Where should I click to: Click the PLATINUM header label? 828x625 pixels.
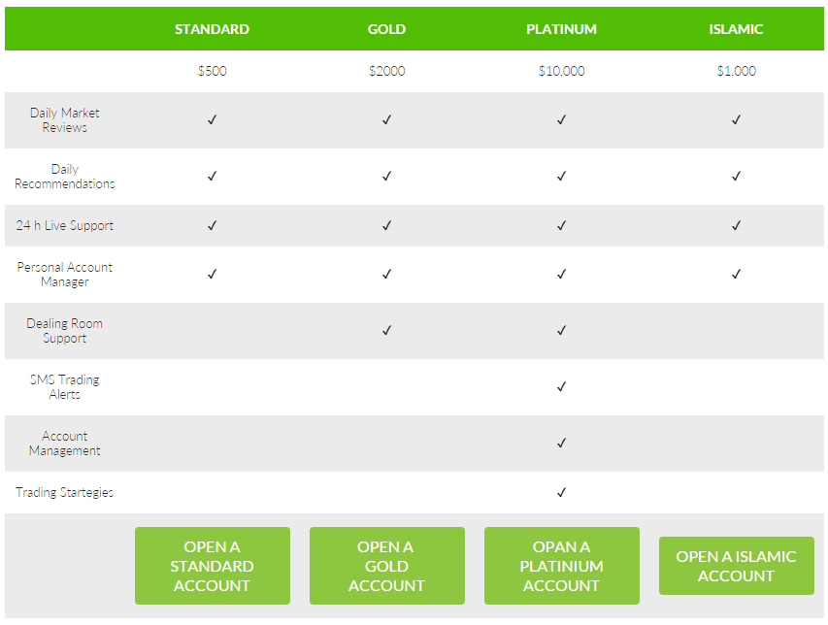click(561, 29)
